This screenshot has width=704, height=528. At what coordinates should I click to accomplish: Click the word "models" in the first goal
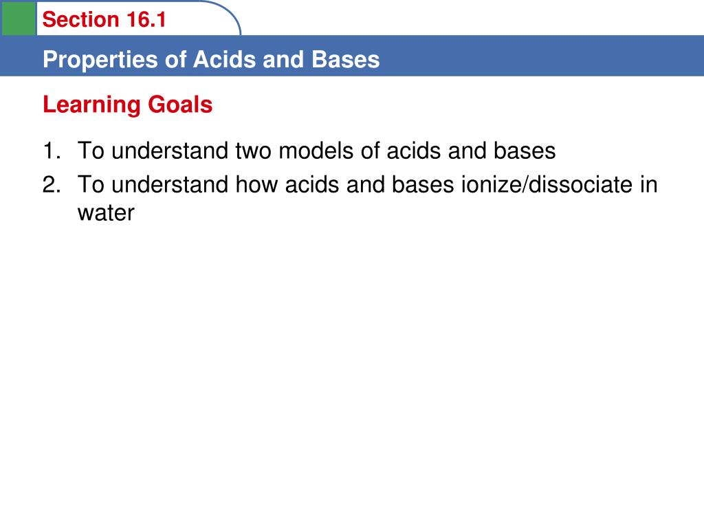click(316, 151)
